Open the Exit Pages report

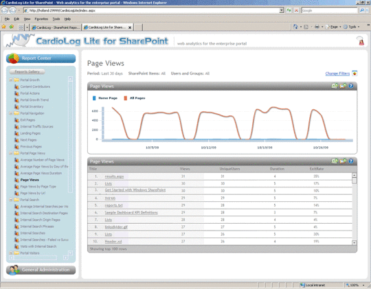27,120
